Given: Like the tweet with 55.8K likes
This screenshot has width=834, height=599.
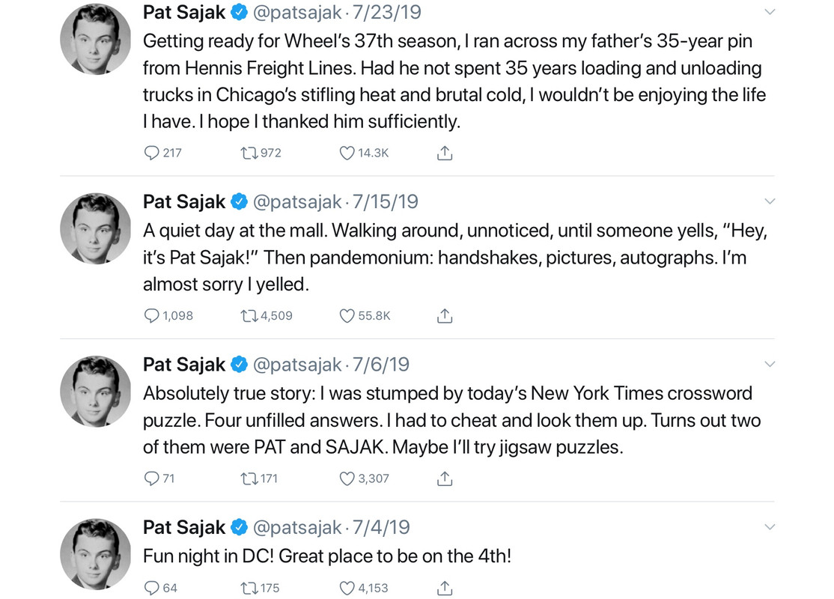Looking at the screenshot, I should coord(347,316).
